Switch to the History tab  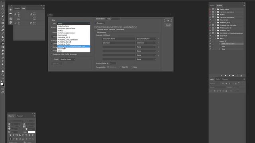212,6
